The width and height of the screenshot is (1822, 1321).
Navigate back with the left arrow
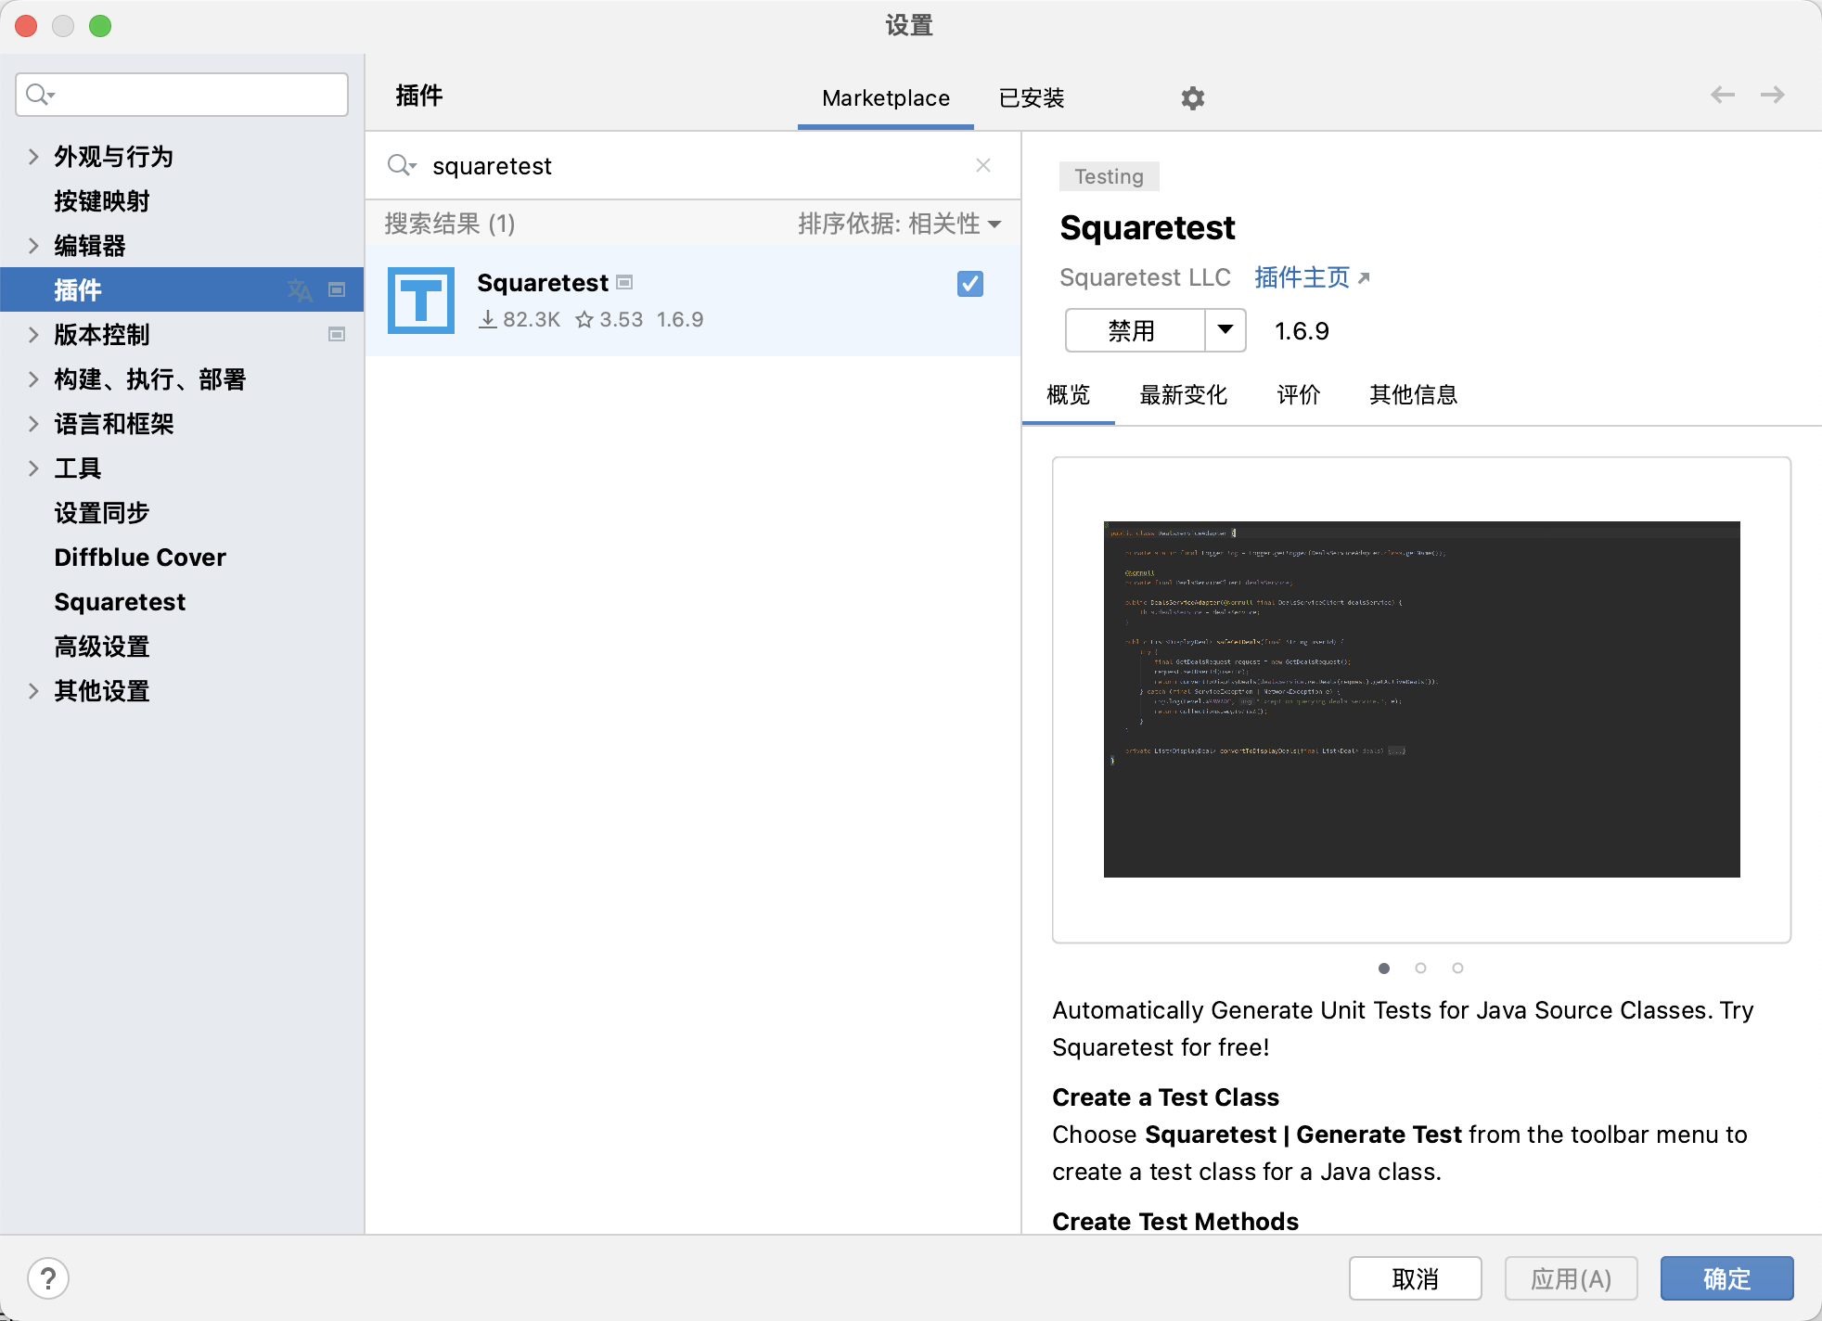[1723, 95]
